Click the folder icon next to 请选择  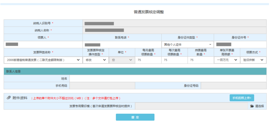252,106
